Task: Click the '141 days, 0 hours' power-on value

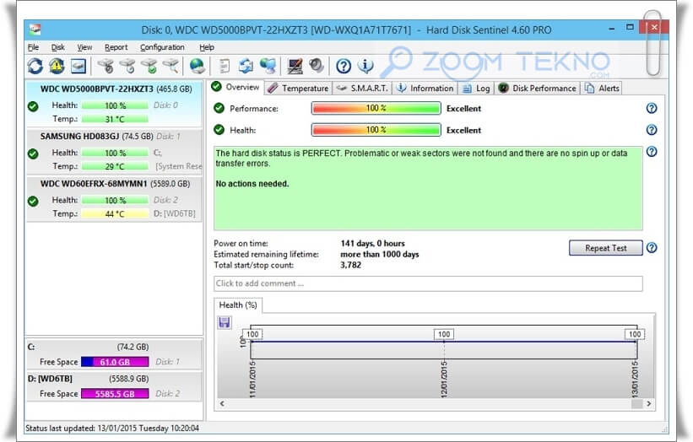Action: coord(372,243)
